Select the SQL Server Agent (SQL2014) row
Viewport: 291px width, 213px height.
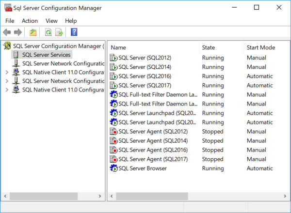[x=153, y=141]
